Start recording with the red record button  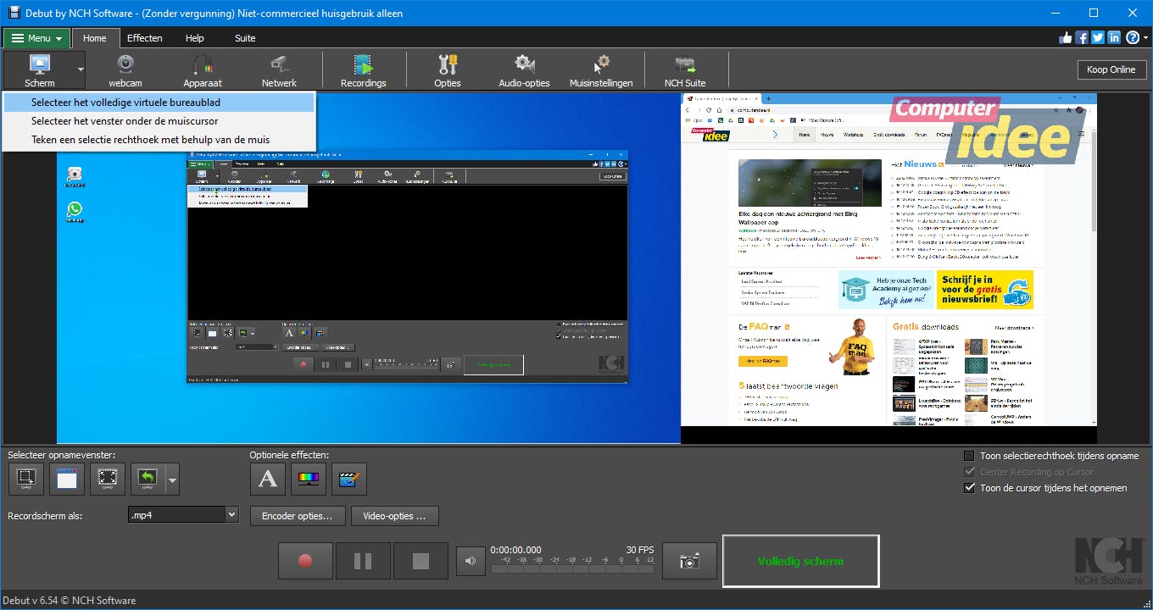(x=305, y=561)
